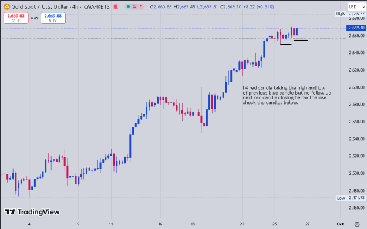Click the 2,560.00 price axis label
Viewport: 367px width, 229px height.
(356, 122)
